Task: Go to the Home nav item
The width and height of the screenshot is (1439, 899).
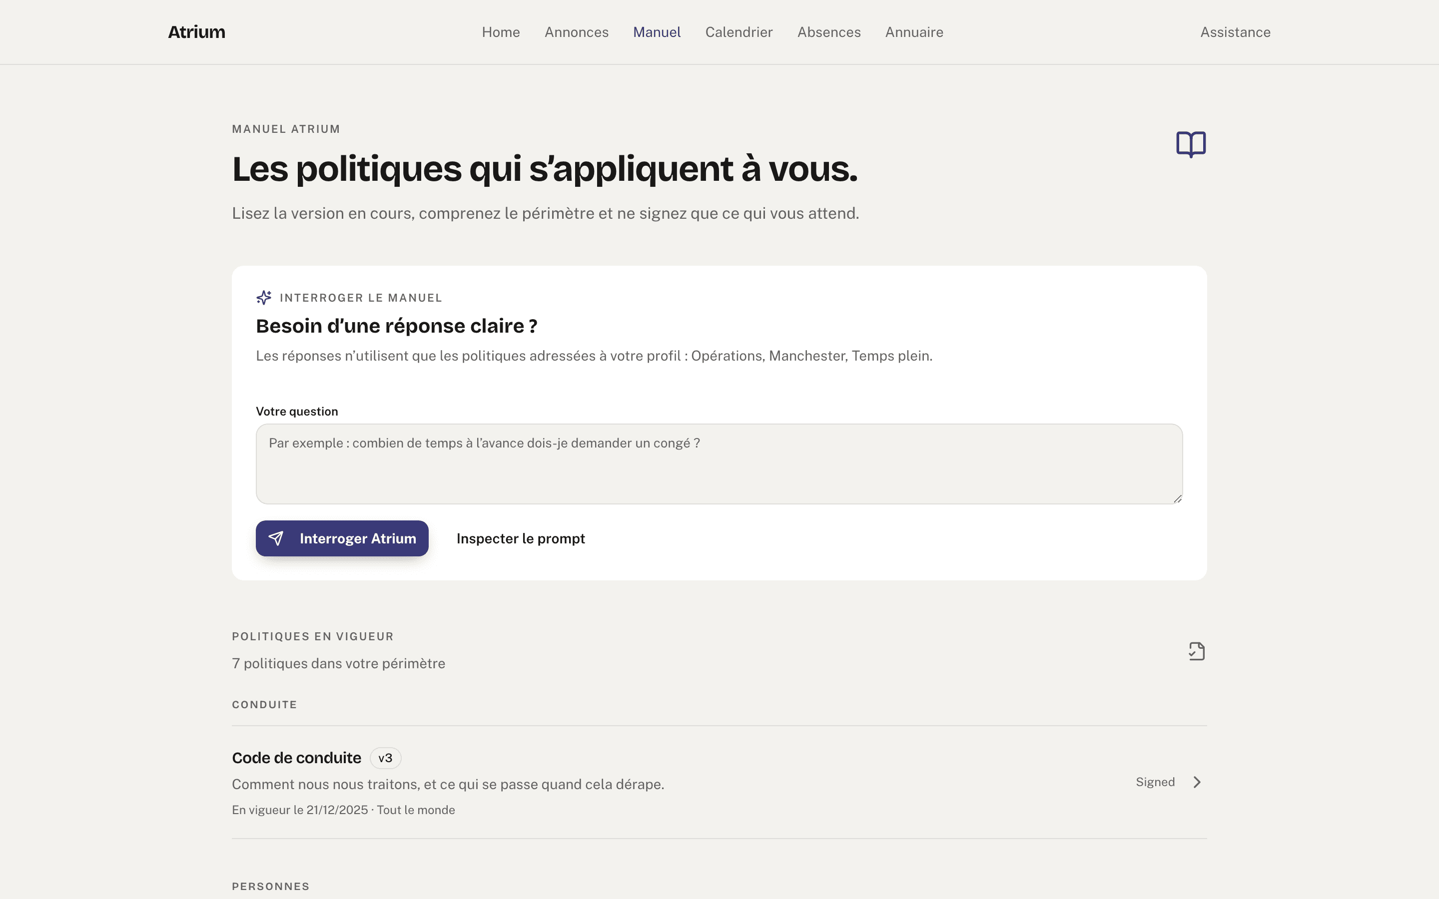Action: tap(501, 32)
